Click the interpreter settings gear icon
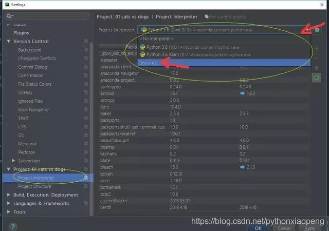329x231 pixels. [x=317, y=30]
